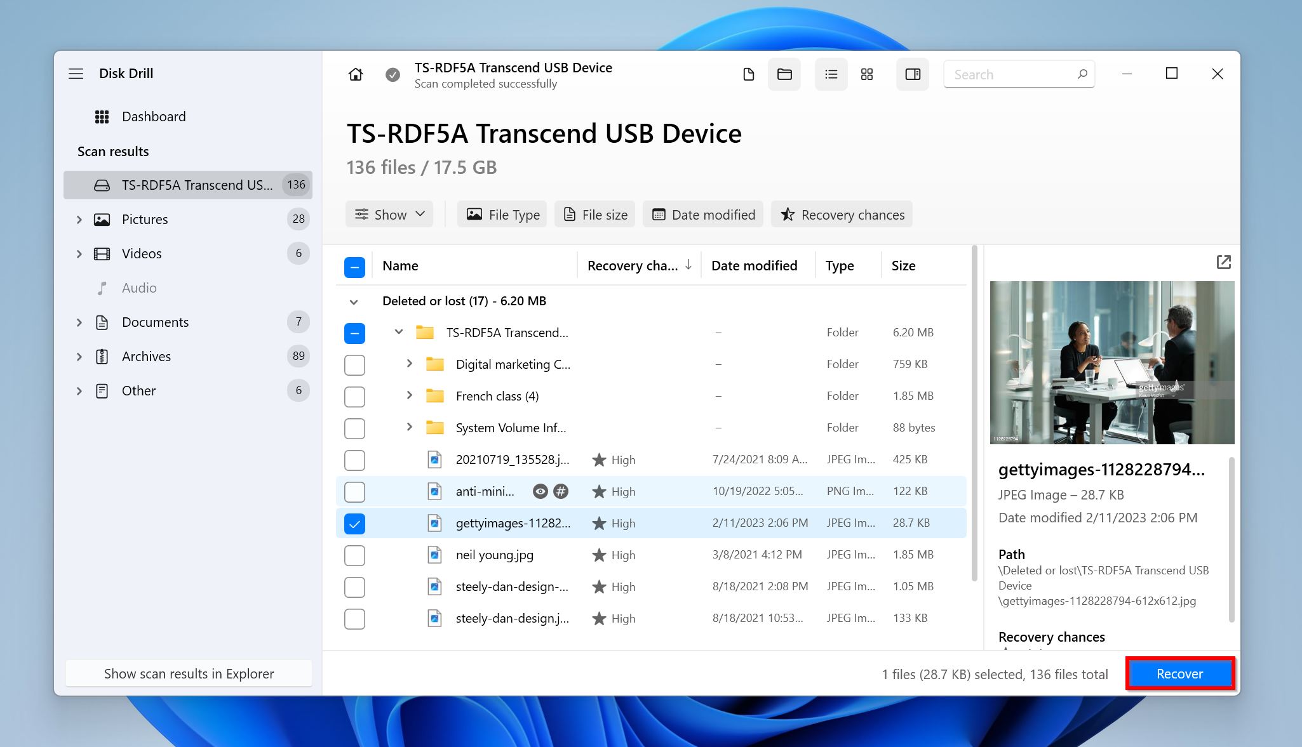Toggle the anti-mini... file checkbox
The image size is (1302, 747).
tap(356, 491)
